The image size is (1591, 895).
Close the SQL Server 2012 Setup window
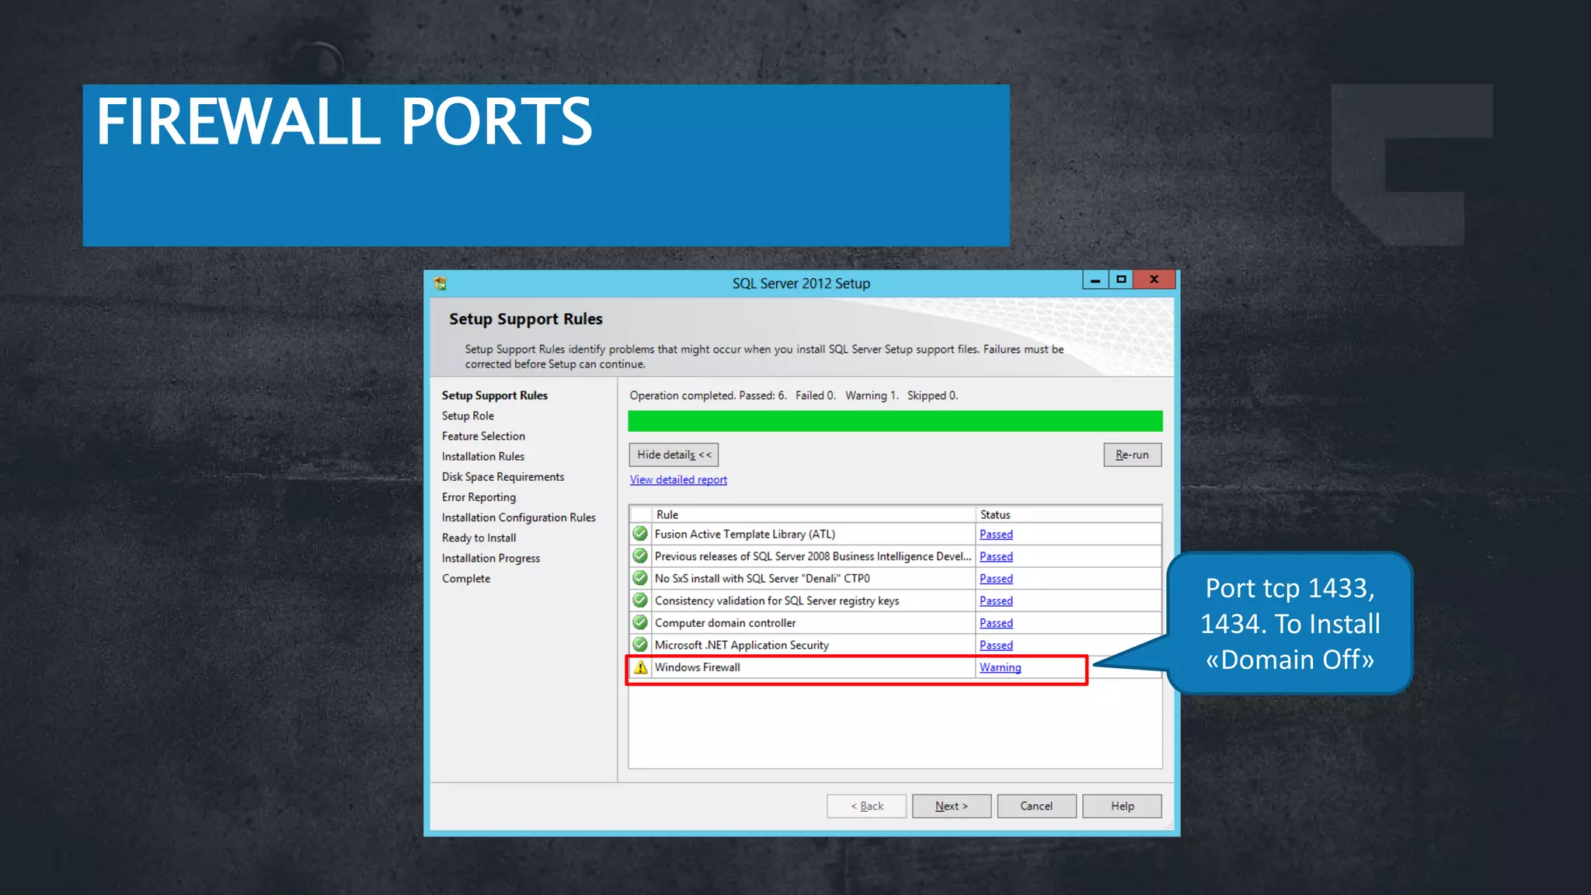pos(1154,280)
